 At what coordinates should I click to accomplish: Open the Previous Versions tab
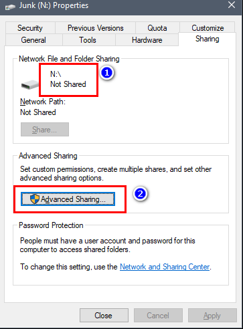[x=96, y=28]
